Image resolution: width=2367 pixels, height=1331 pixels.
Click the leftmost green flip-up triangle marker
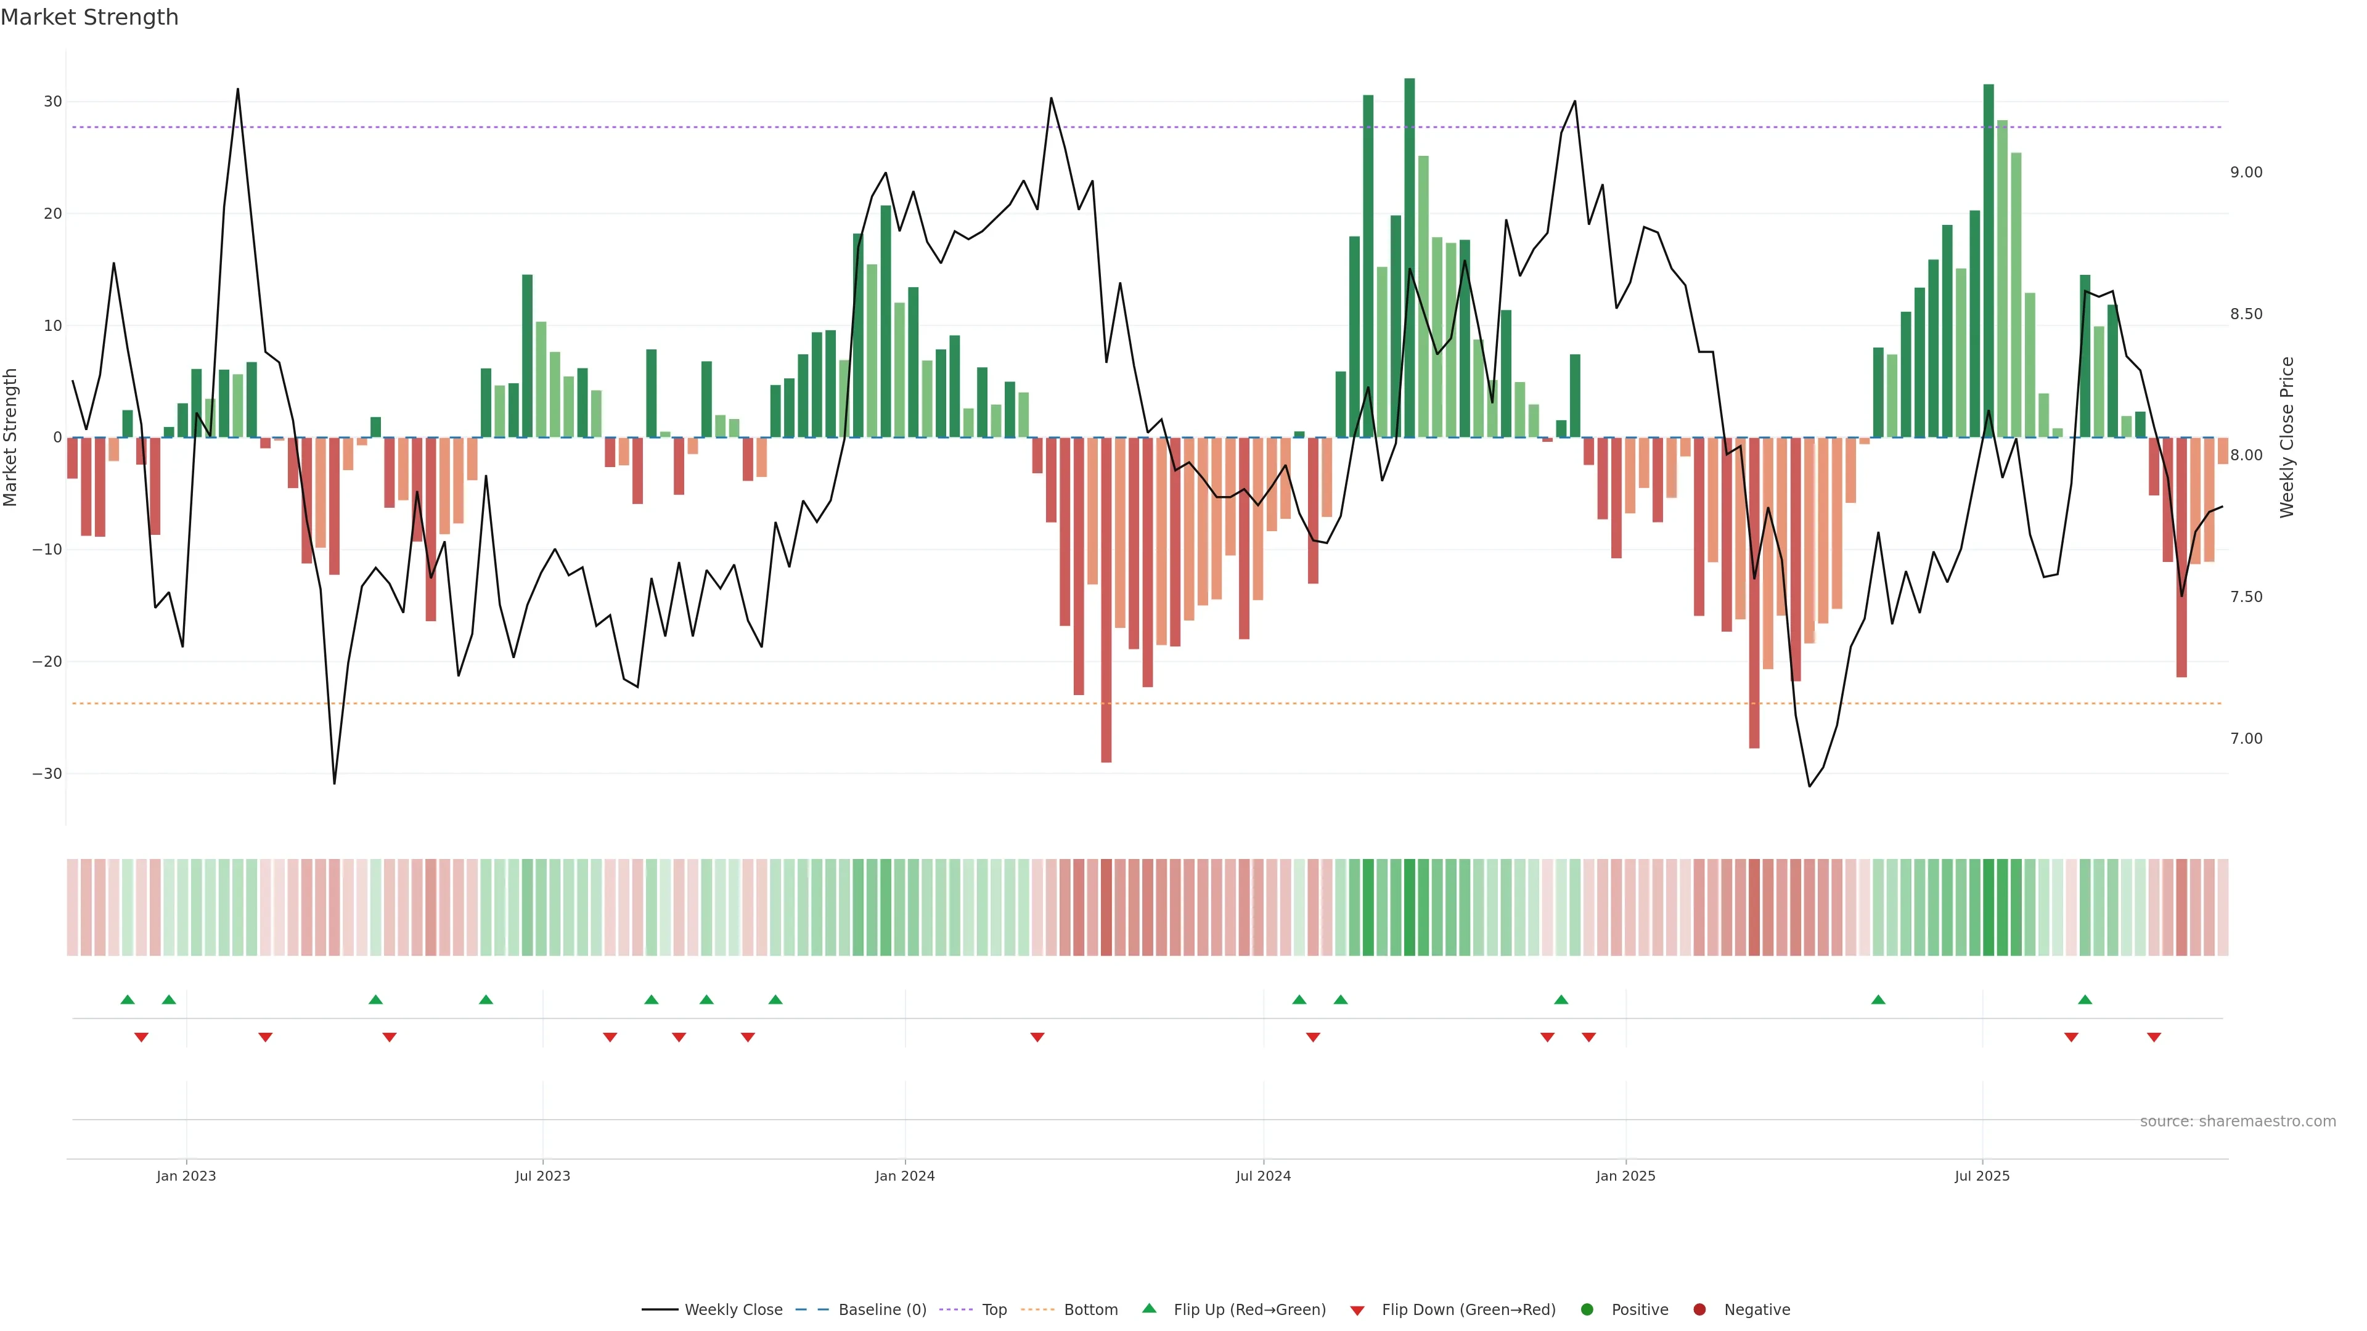tap(128, 999)
